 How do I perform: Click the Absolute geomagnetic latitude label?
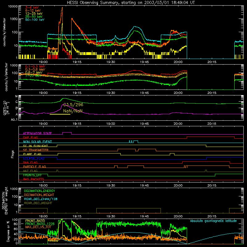(x=213, y=221)
